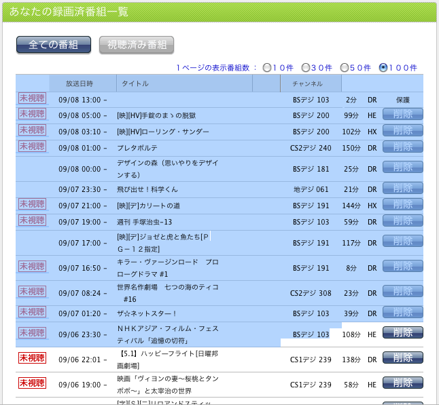Select the 30件 per page option

[306, 68]
